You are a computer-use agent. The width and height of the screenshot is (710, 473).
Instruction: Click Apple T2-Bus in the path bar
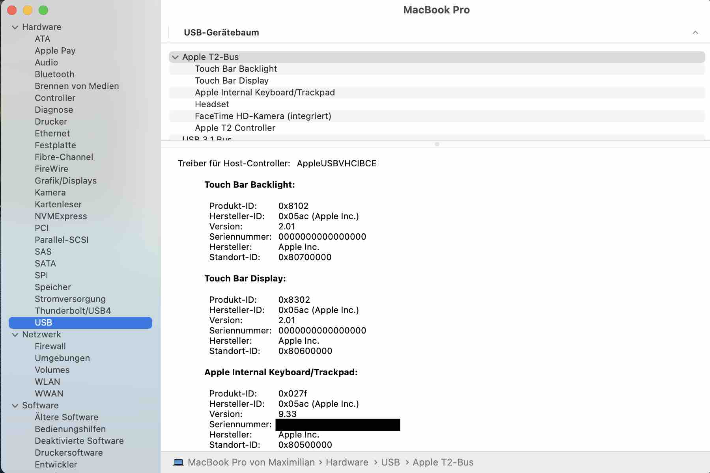coord(443,462)
